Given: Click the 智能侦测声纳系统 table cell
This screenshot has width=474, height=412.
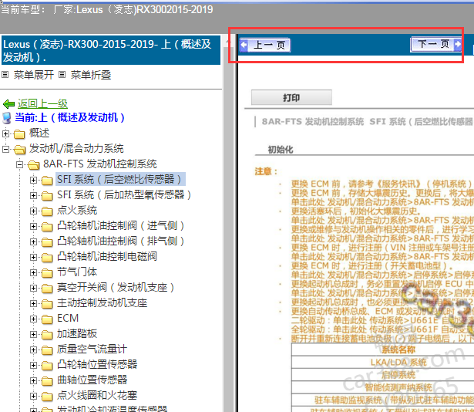Looking at the screenshot, I should tap(398, 387).
